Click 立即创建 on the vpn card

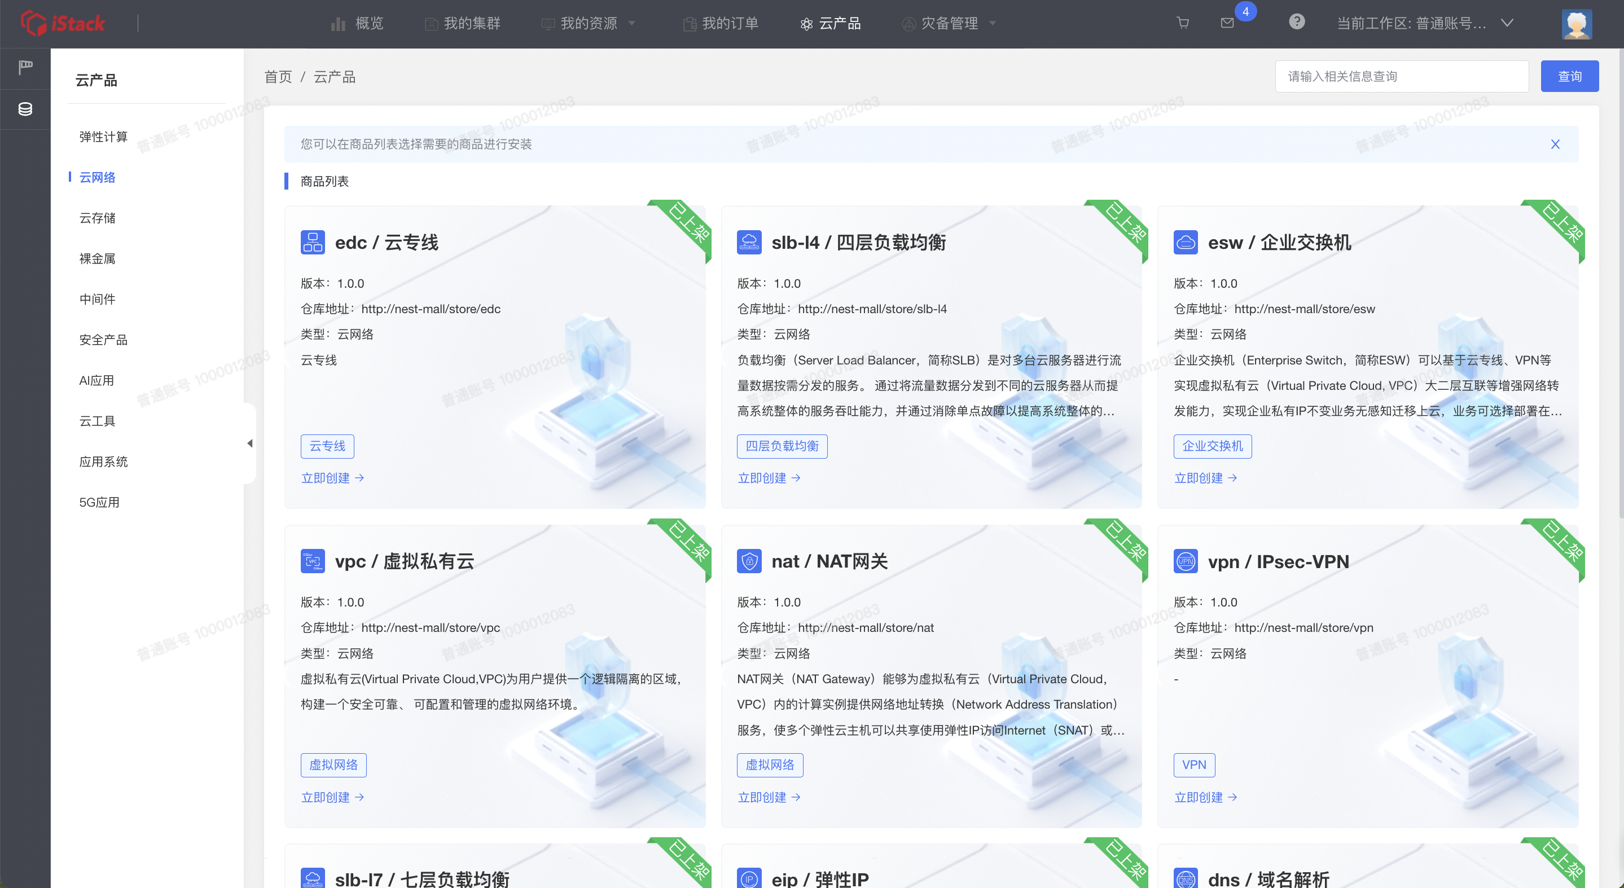point(1205,797)
